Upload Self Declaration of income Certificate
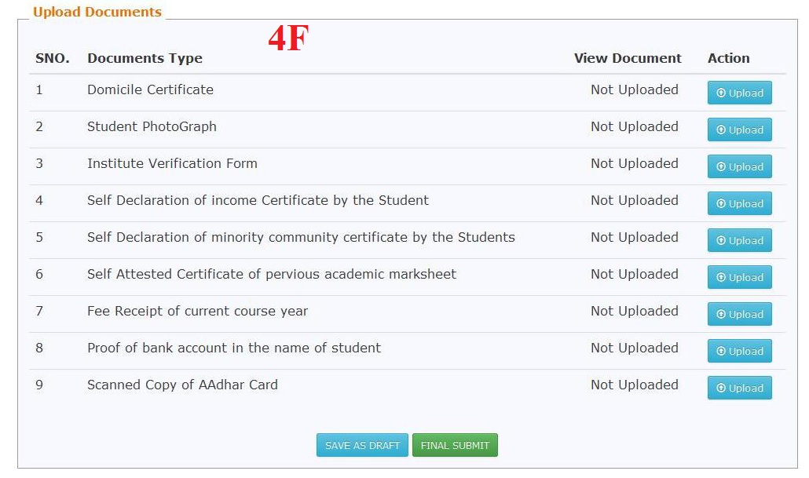Image resolution: width=809 pixels, height=478 pixels. point(739,203)
